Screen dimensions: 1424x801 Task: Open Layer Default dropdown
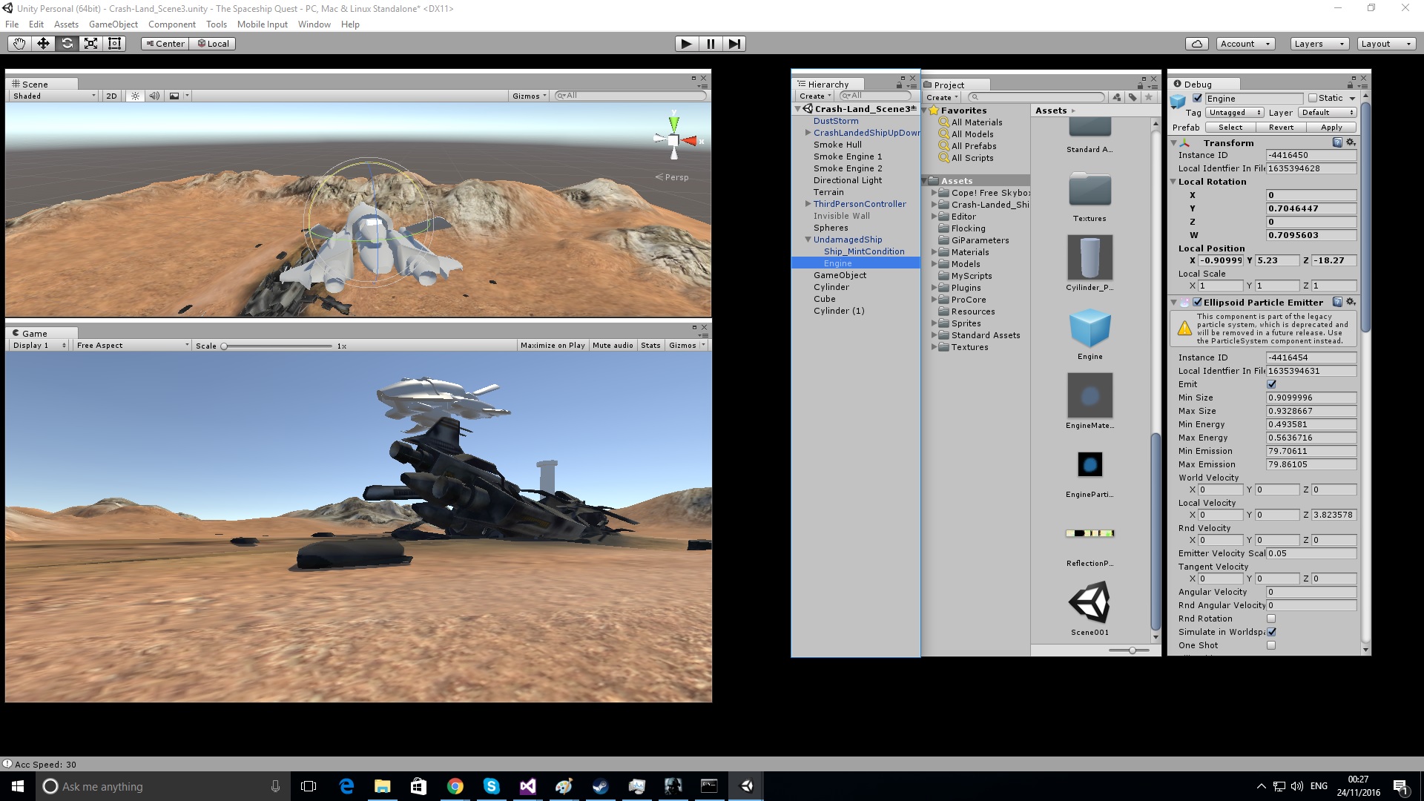pyautogui.click(x=1327, y=113)
